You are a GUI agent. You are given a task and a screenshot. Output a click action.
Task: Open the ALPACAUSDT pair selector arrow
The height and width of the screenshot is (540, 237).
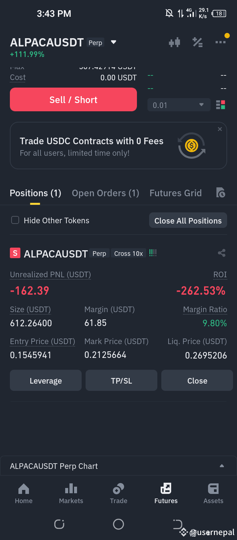click(x=114, y=42)
